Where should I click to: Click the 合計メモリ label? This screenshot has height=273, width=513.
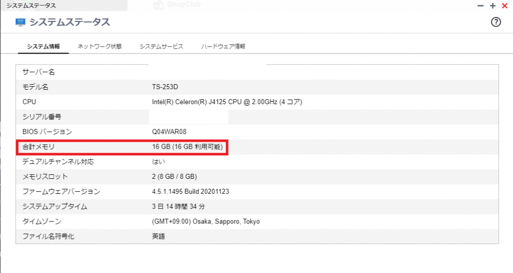(x=39, y=147)
